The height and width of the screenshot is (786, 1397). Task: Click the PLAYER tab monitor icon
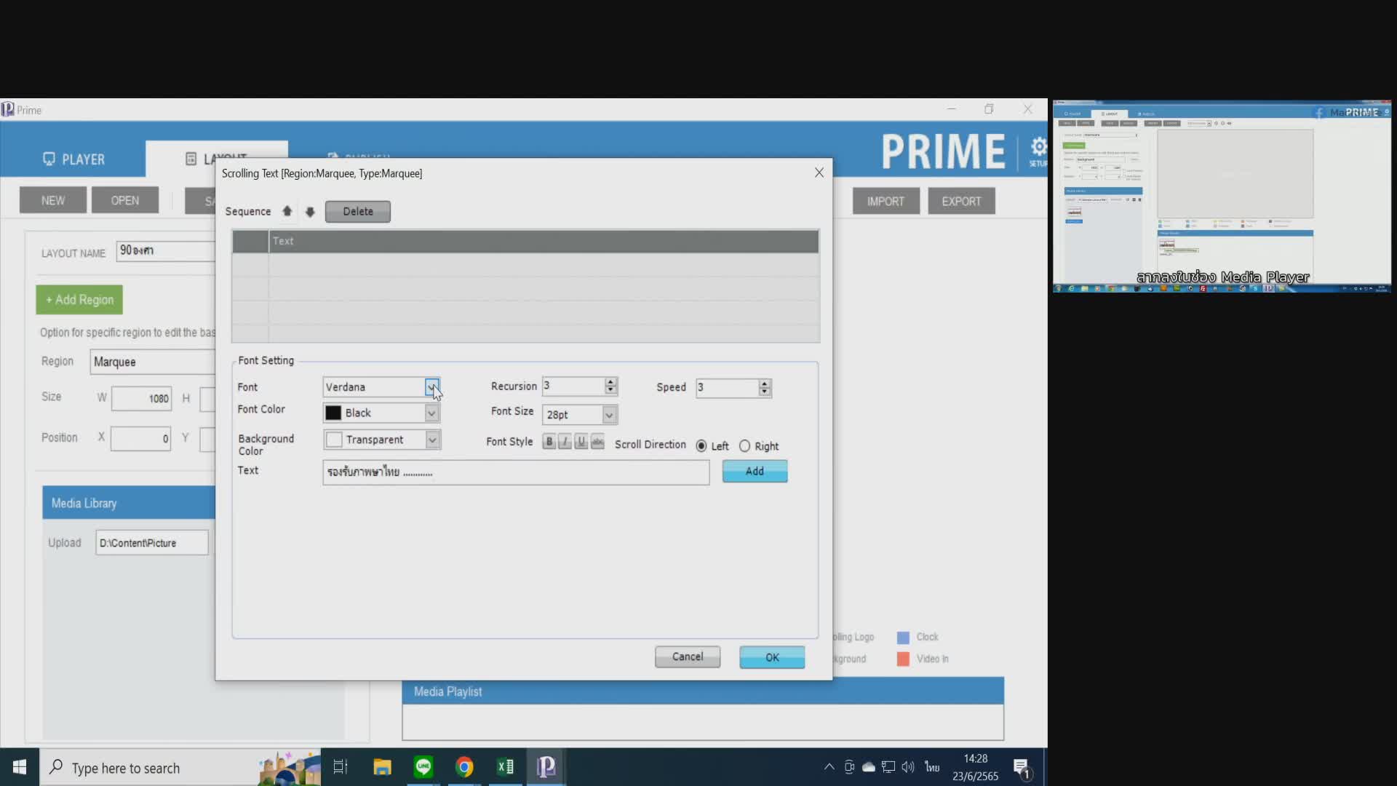(x=49, y=159)
